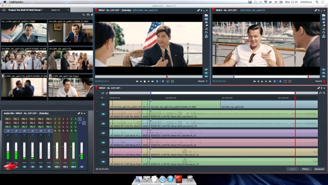Click the A3 channel fader in the Audio Mix

coord(24,151)
